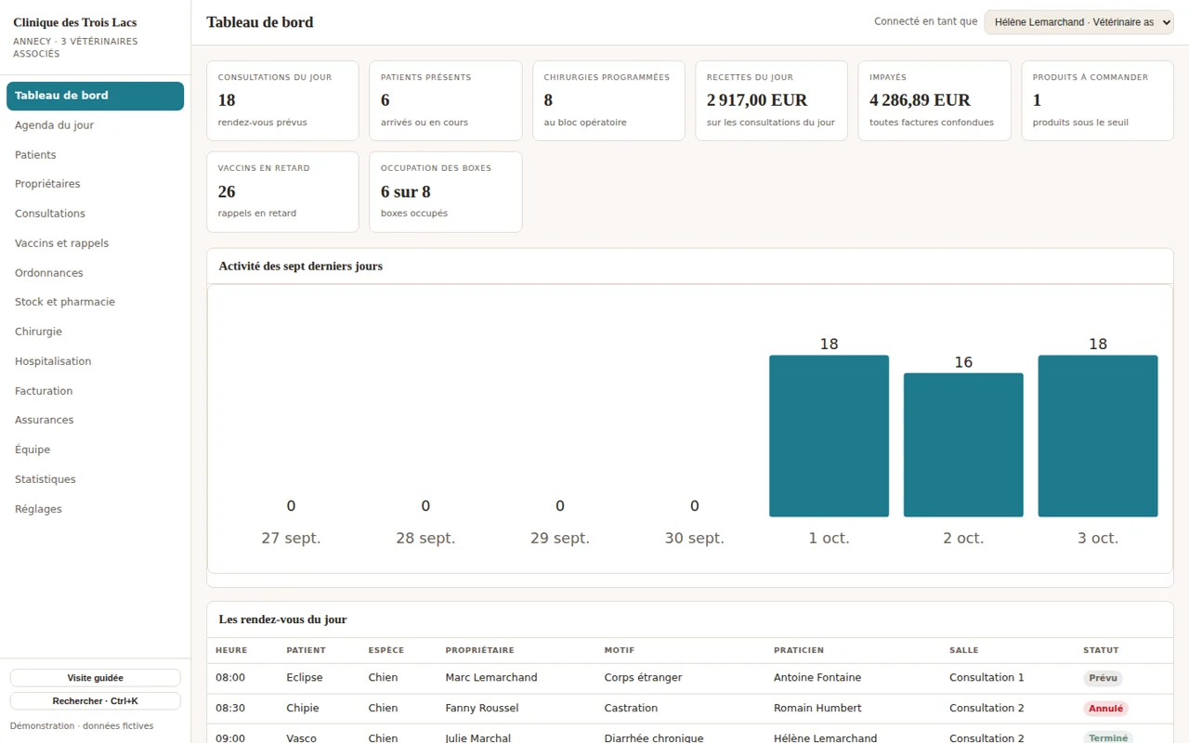Click the Prévu status badge
Screen dimensions: 1189x743
pos(1103,679)
